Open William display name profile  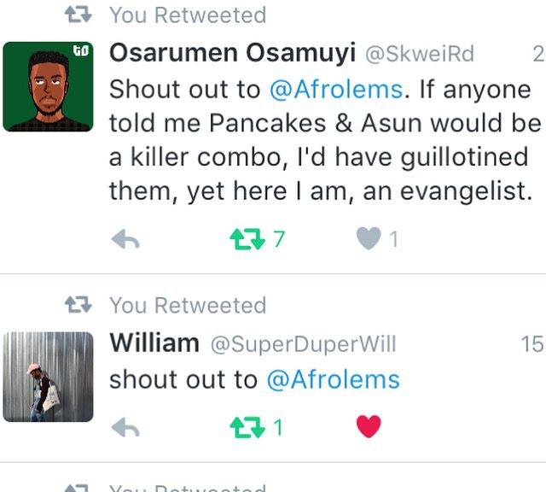point(154,343)
